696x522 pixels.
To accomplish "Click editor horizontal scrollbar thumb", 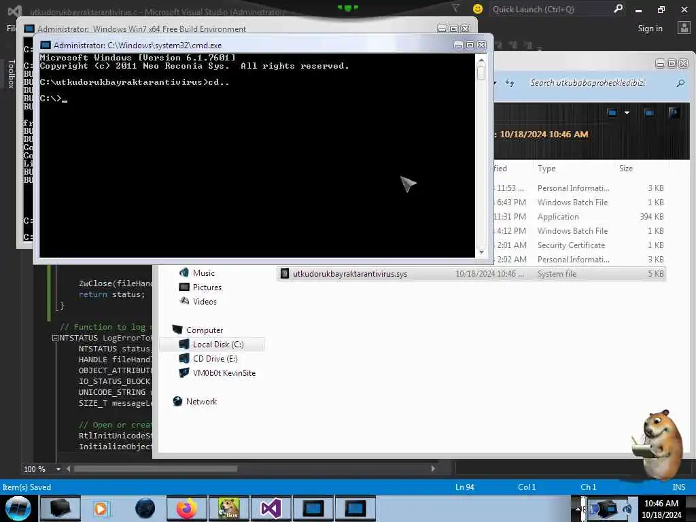I will tap(156, 469).
